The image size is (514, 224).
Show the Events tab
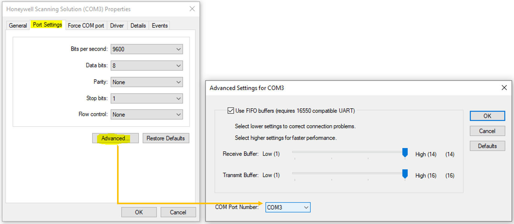coord(160,26)
